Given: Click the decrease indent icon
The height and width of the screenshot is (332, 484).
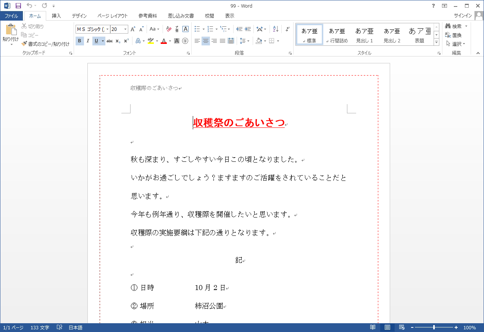Looking at the screenshot, I should pyautogui.click(x=239, y=29).
